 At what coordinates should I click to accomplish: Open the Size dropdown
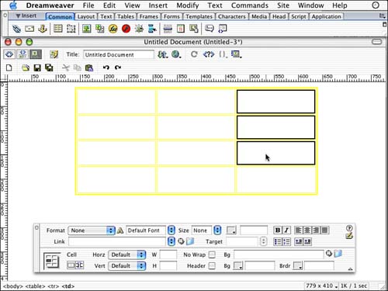click(x=218, y=230)
